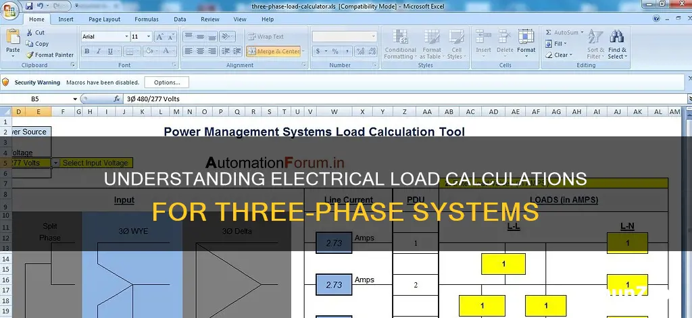Open the View tab
Image resolution: width=692 pixels, height=318 pixels.
tap(240, 20)
